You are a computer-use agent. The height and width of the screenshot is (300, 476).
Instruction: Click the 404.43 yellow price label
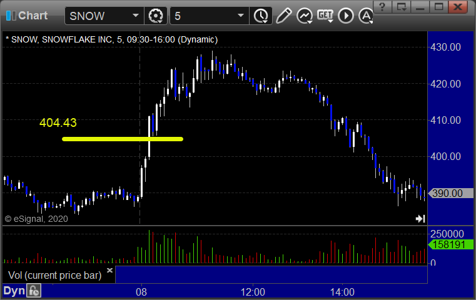58,122
